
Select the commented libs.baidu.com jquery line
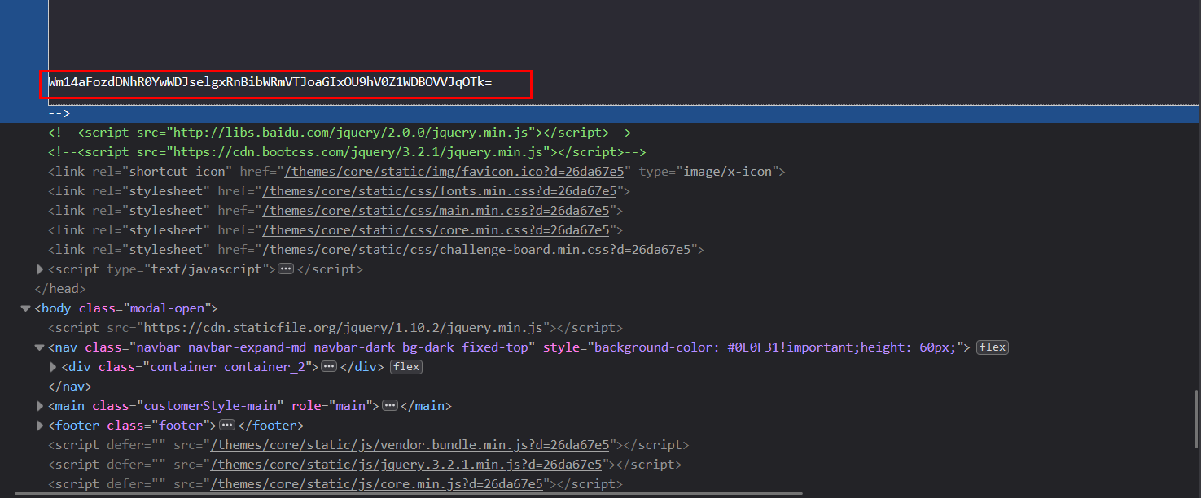340,133
